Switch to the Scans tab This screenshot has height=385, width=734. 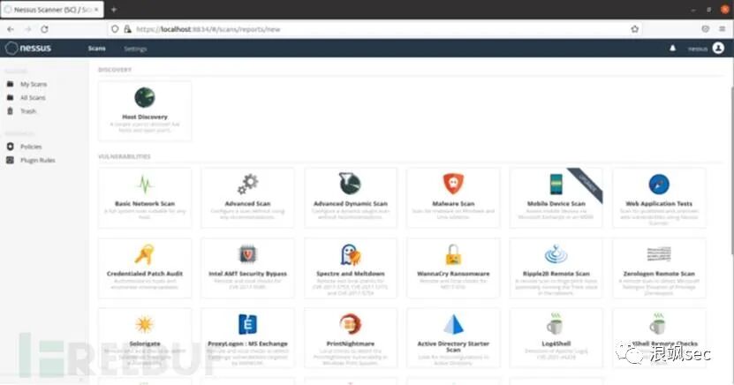(97, 49)
